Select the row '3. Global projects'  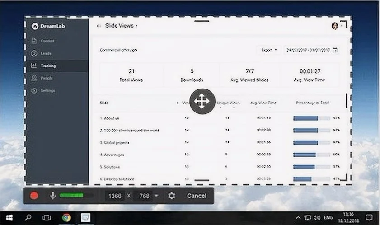[x=219, y=142]
